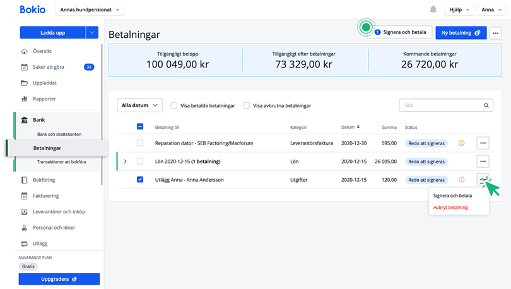Uncheck the Utlägg Anna payment checkbox
511x289 pixels.
click(140, 180)
